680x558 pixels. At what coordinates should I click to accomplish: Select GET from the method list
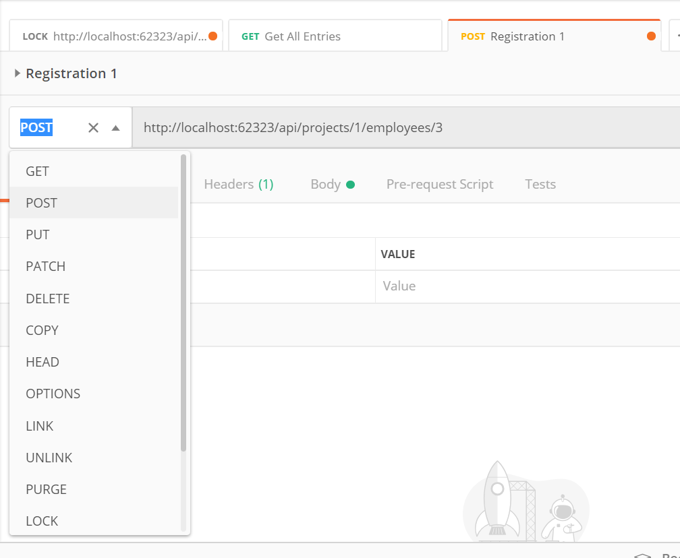pos(38,171)
